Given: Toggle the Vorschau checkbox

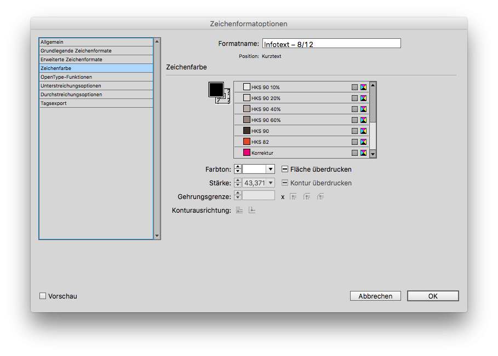Looking at the screenshot, I should pyautogui.click(x=43, y=296).
